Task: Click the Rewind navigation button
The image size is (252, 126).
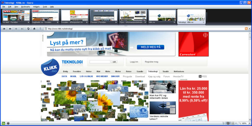Action: [x=4, y=29]
